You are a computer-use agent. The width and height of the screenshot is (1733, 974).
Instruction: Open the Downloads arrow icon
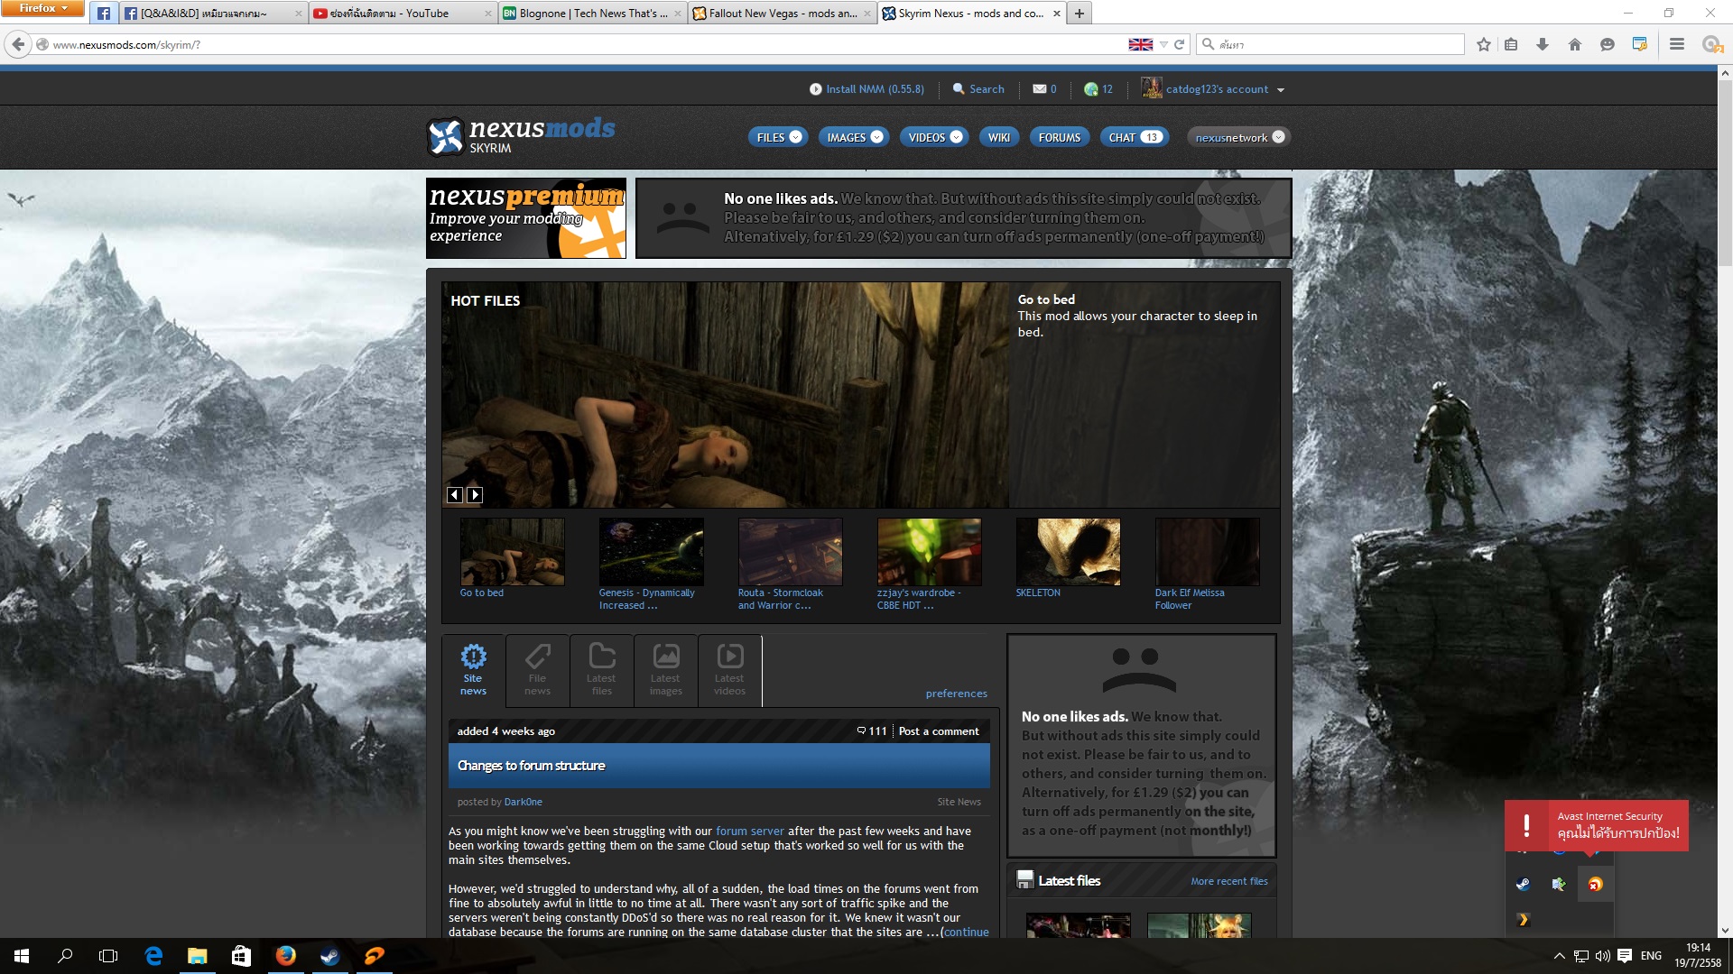[1543, 44]
